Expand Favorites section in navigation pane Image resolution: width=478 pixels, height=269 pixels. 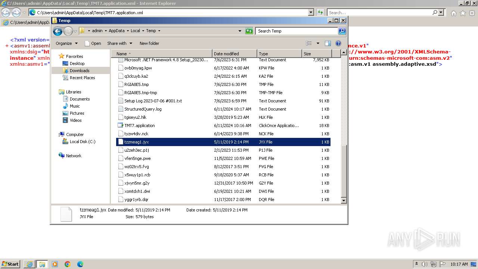74,56
